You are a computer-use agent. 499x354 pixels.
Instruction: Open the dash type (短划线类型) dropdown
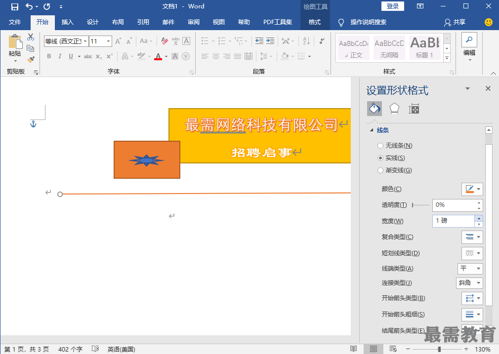(472, 253)
